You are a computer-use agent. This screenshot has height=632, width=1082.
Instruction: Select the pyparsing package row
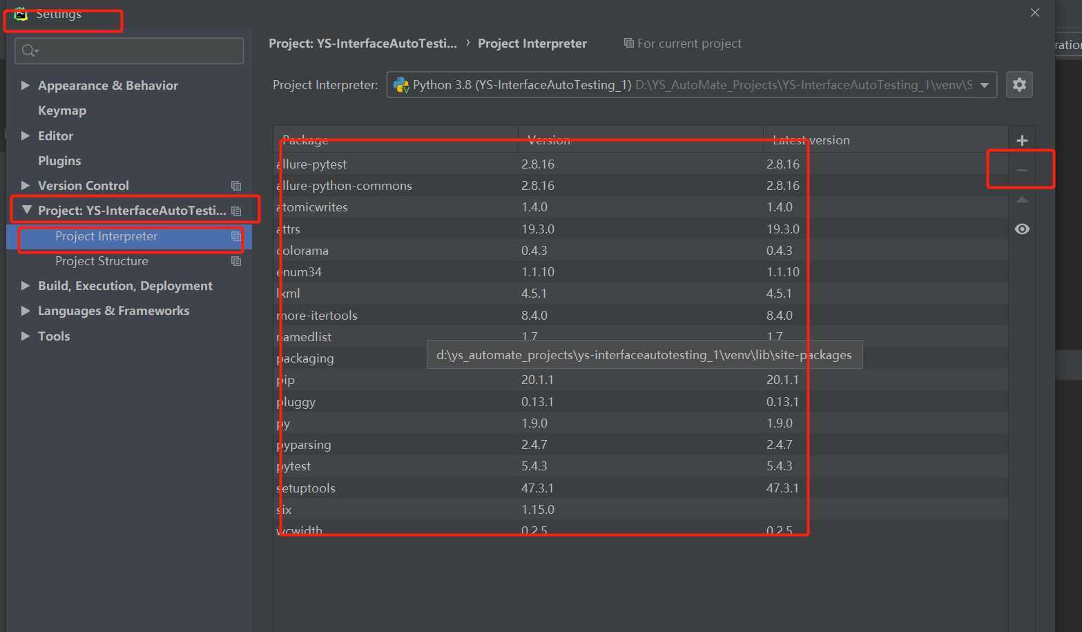click(641, 445)
